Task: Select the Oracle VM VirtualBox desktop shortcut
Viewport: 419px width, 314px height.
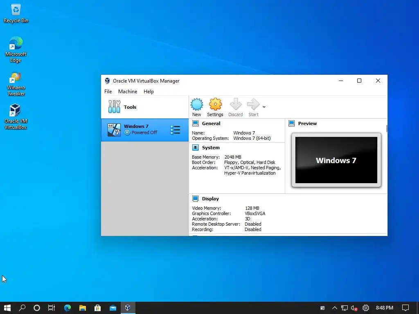Action: [x=16, y=117]
